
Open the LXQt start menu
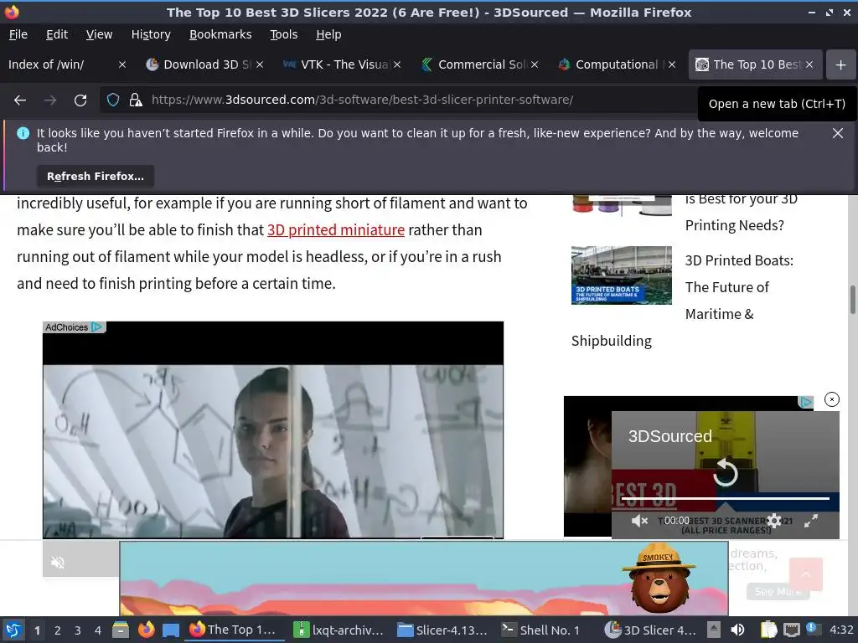pyautogui.click(x=13, y=630)
